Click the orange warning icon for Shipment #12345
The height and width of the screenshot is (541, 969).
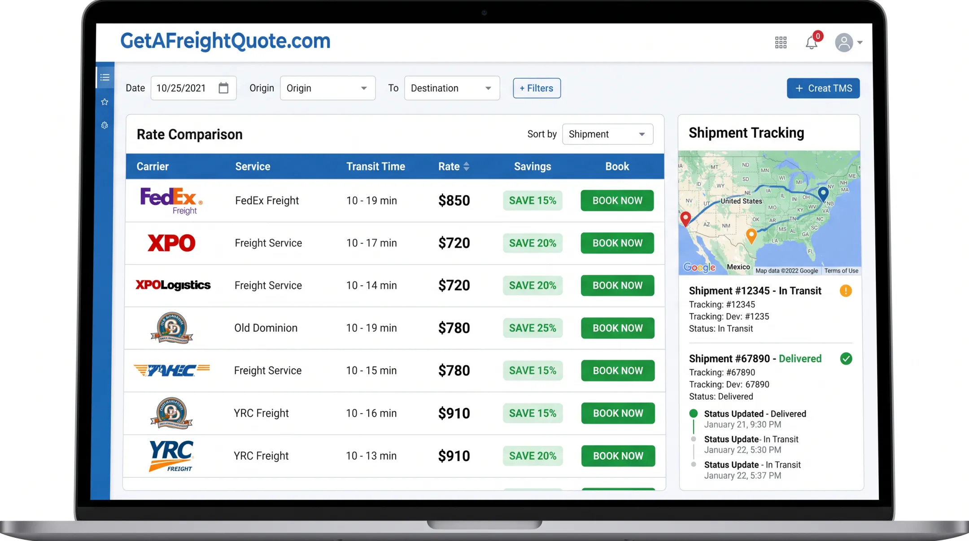click(x=846, y=291)
